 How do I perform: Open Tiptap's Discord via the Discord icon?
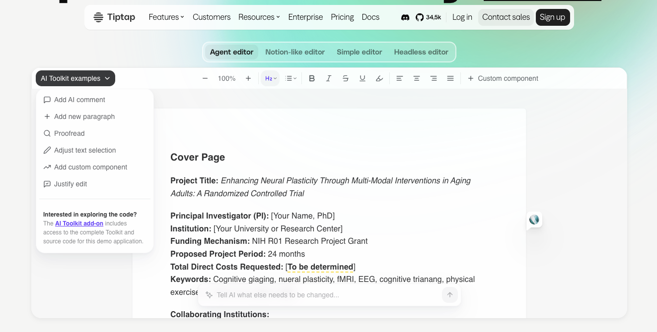405,17
